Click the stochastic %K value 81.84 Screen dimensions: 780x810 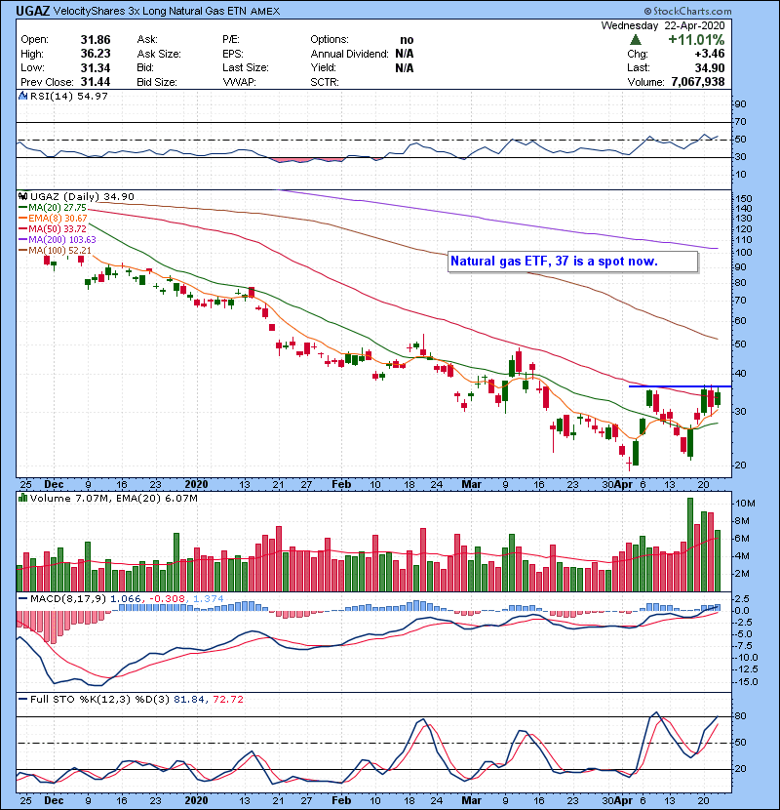(x=189, y=700)
